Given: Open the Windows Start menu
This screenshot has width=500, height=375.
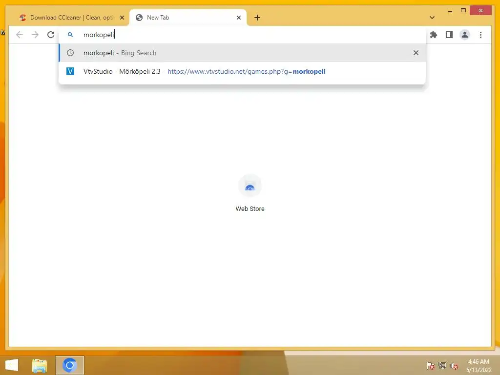Looking at the screenshot, I should tap(12, 365).
